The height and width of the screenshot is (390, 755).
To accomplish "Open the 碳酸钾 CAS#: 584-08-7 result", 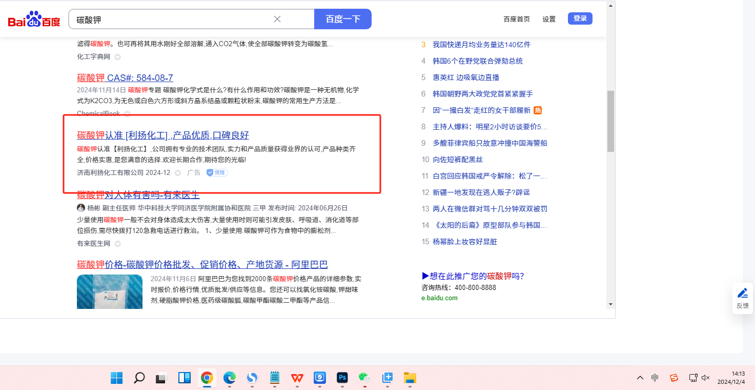I will click(x=125, y=78).
